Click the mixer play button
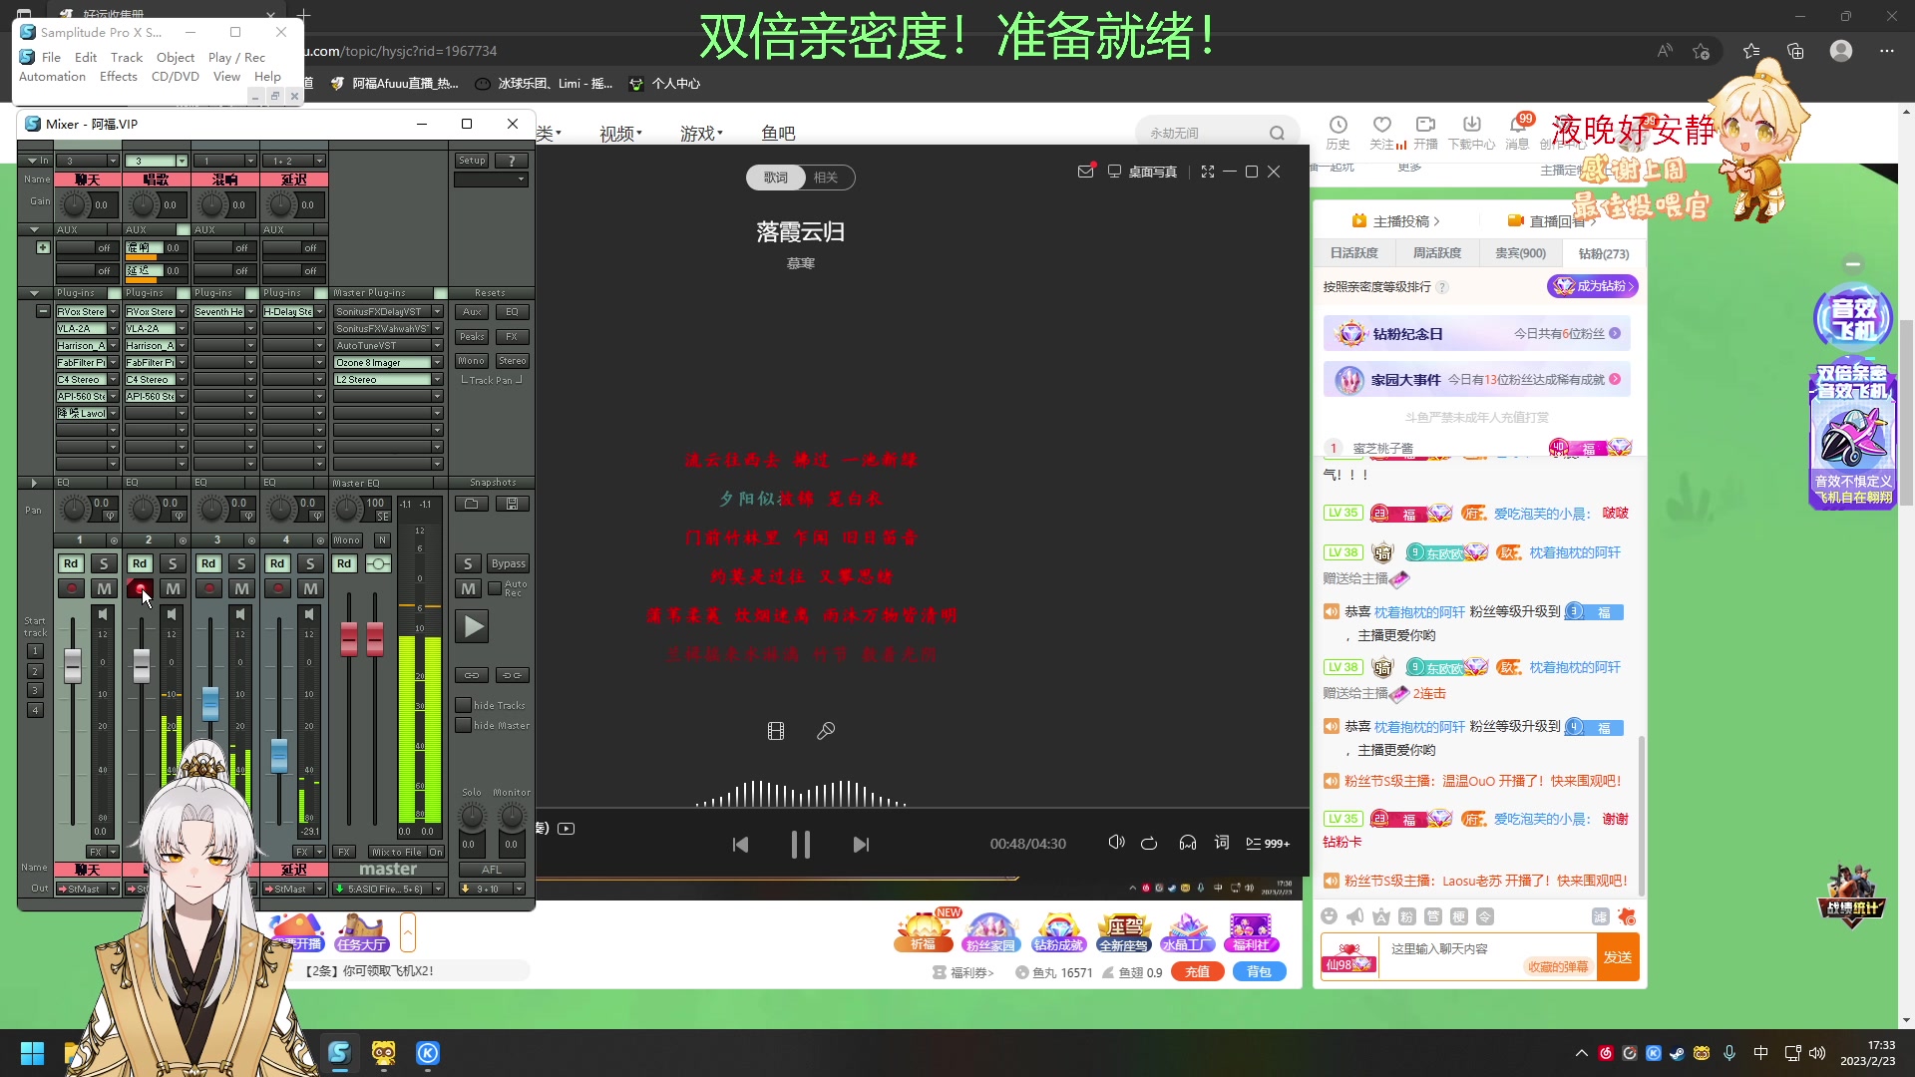1915x1077 pixels. pyautogui.click(x=472, y=626)
